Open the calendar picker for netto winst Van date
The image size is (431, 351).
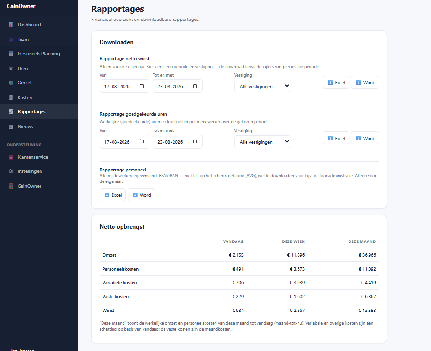pyautogui.click(x=142, y=86)
